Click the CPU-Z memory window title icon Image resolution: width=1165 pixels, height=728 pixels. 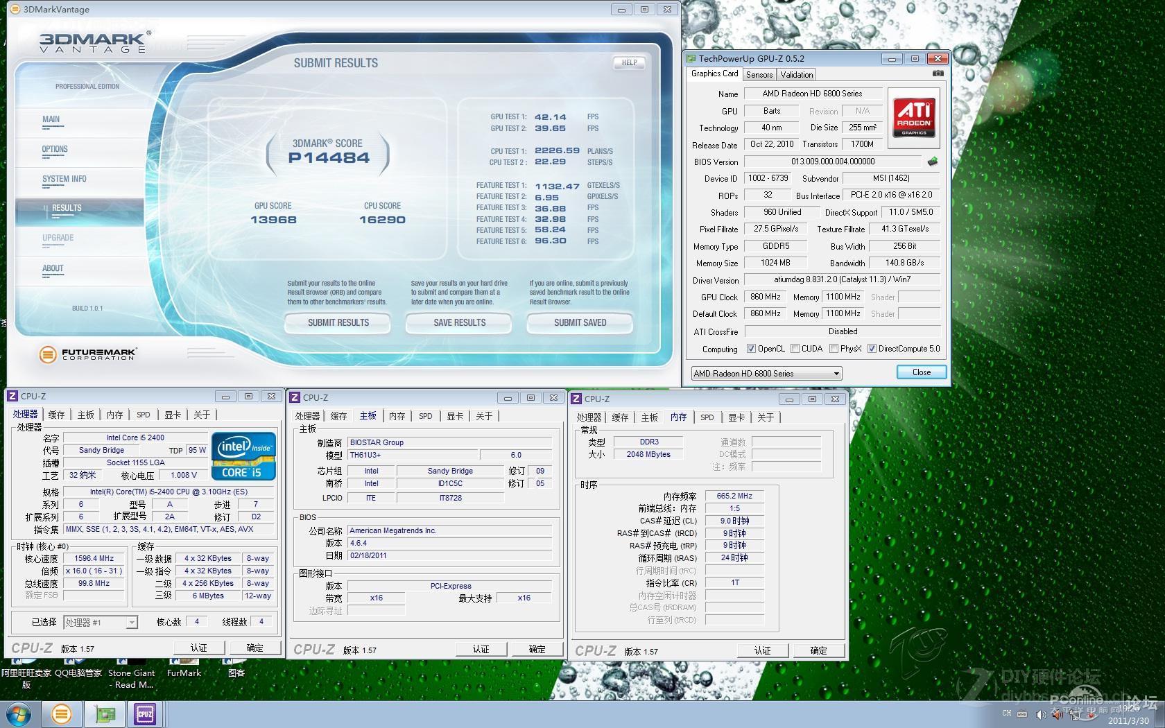(576, 399)
